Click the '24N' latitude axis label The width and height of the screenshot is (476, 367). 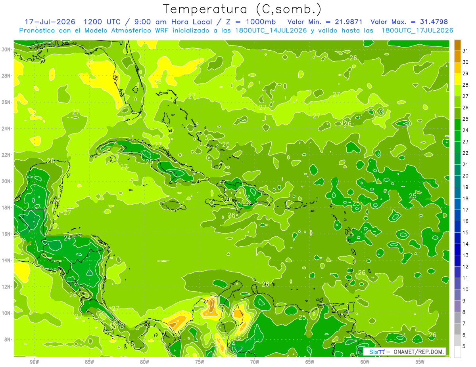click(7, 129)
